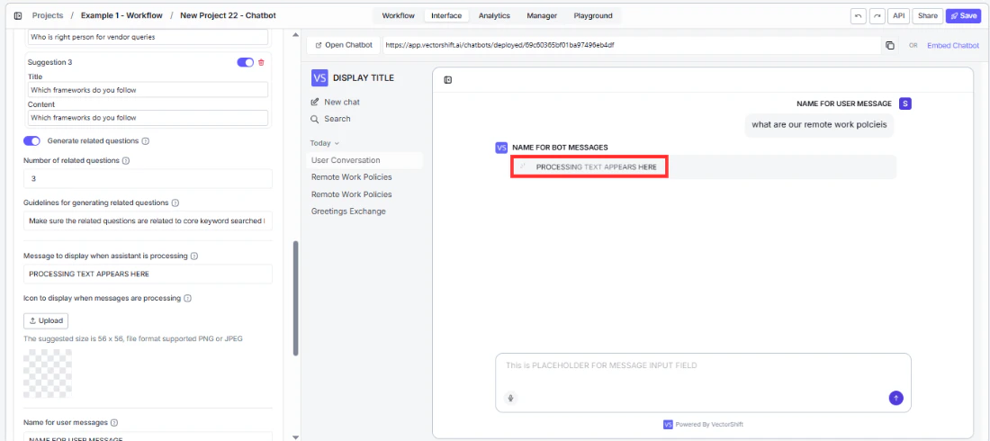This screenshot has width=990, height=441.
Task: Open Example 1 - Workflow breadcrumb
Action: (x=121, y=16)
